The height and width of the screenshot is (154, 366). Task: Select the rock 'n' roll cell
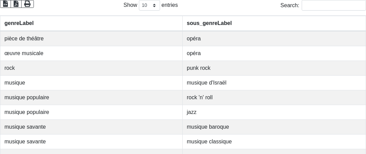click(x=274, y=98)
